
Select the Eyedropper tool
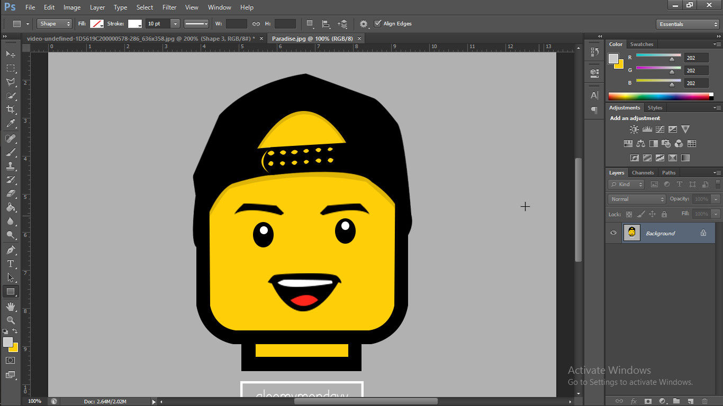tap(11, 123)
